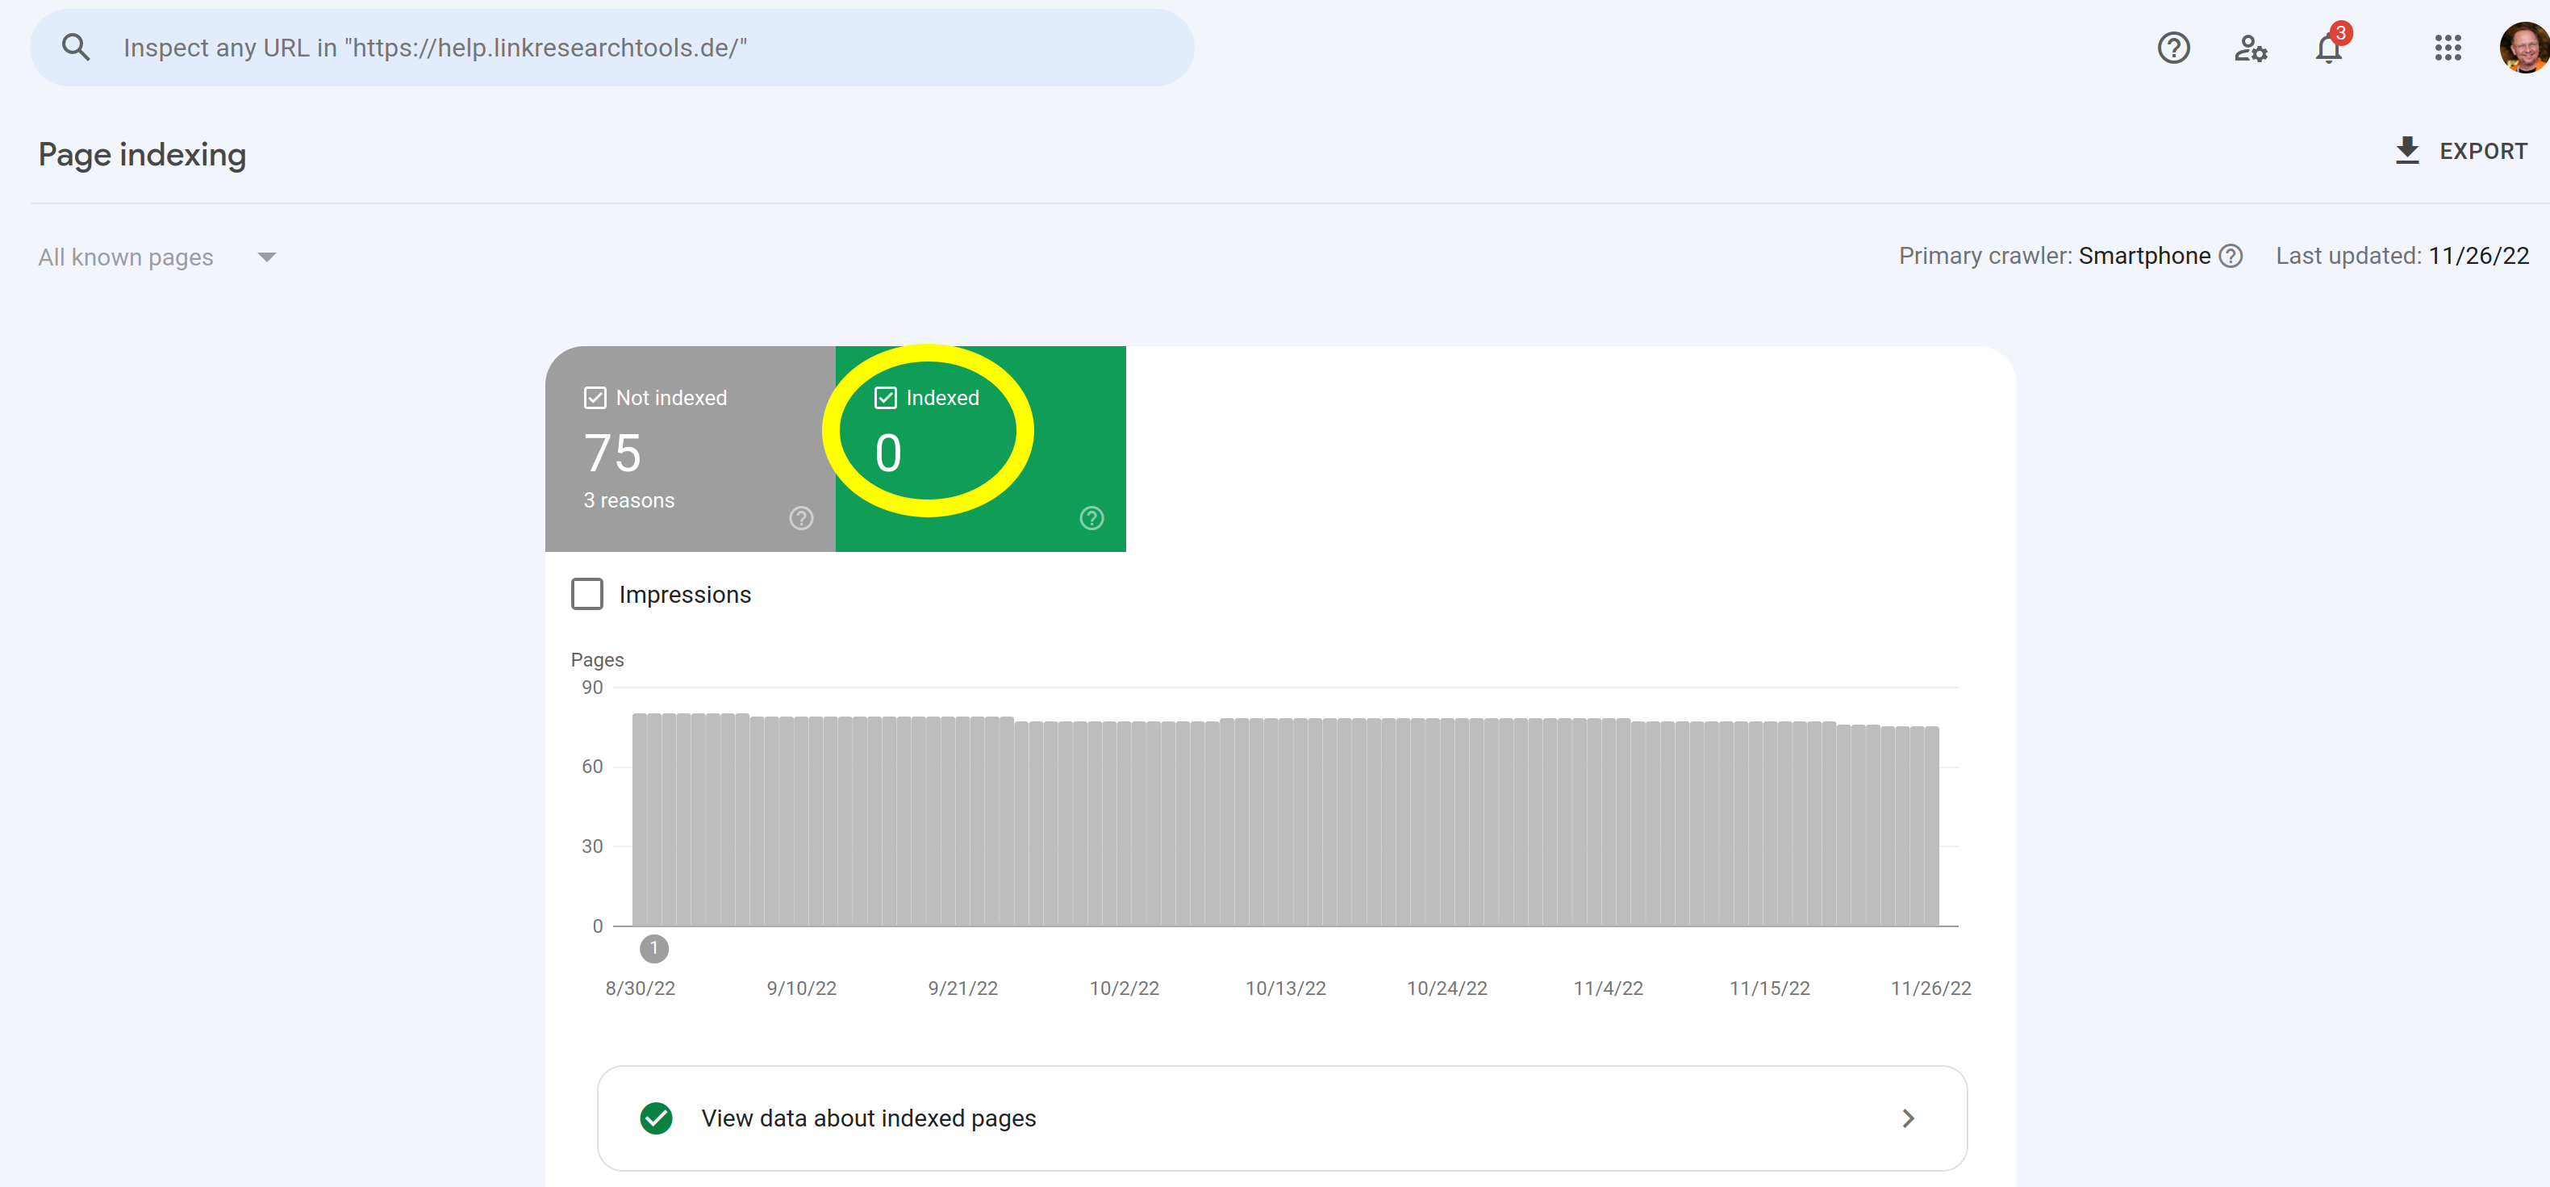
Task: Click the Page indexing heading
Action: [x=143, y=154]
